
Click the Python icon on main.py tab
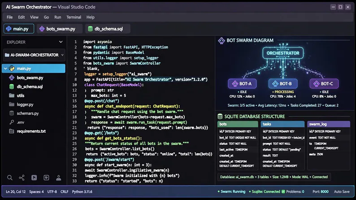tap(9, 29)
